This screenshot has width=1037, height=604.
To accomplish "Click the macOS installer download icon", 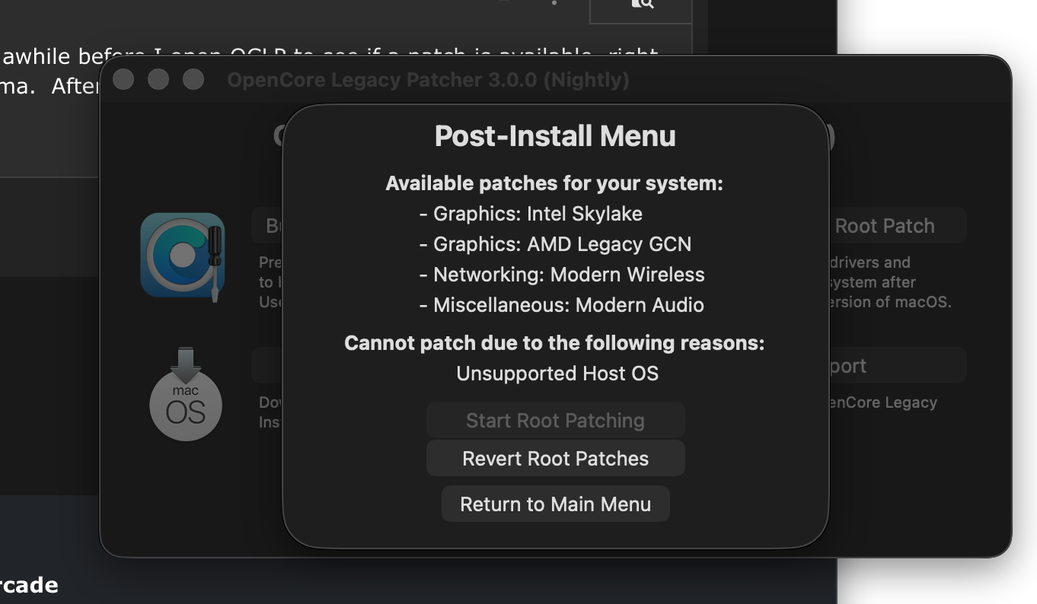I will tap(185, 394).
